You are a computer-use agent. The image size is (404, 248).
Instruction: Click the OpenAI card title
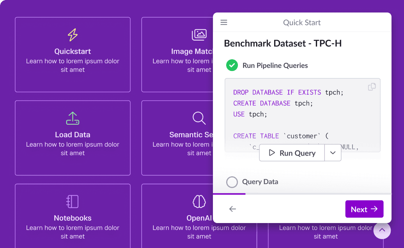click(x=199, y=218)
